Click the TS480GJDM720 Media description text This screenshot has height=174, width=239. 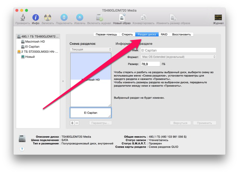76,137
